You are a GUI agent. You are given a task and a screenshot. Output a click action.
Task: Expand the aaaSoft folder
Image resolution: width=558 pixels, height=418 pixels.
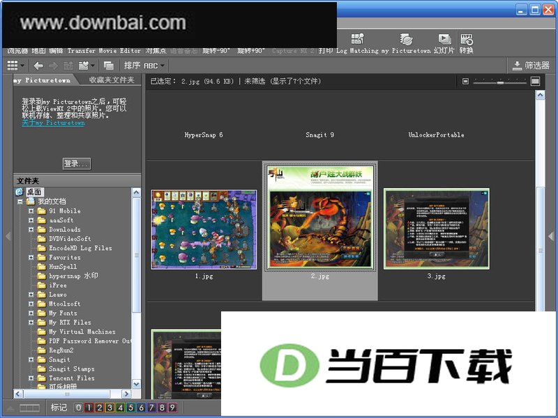(x=31, y=220)
